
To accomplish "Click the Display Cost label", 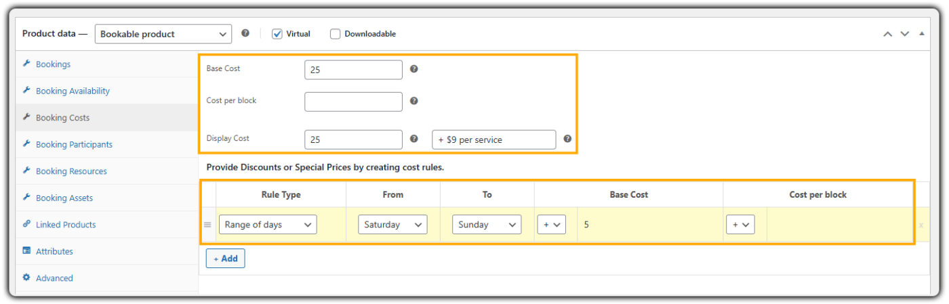I will (x=228, y=138).
